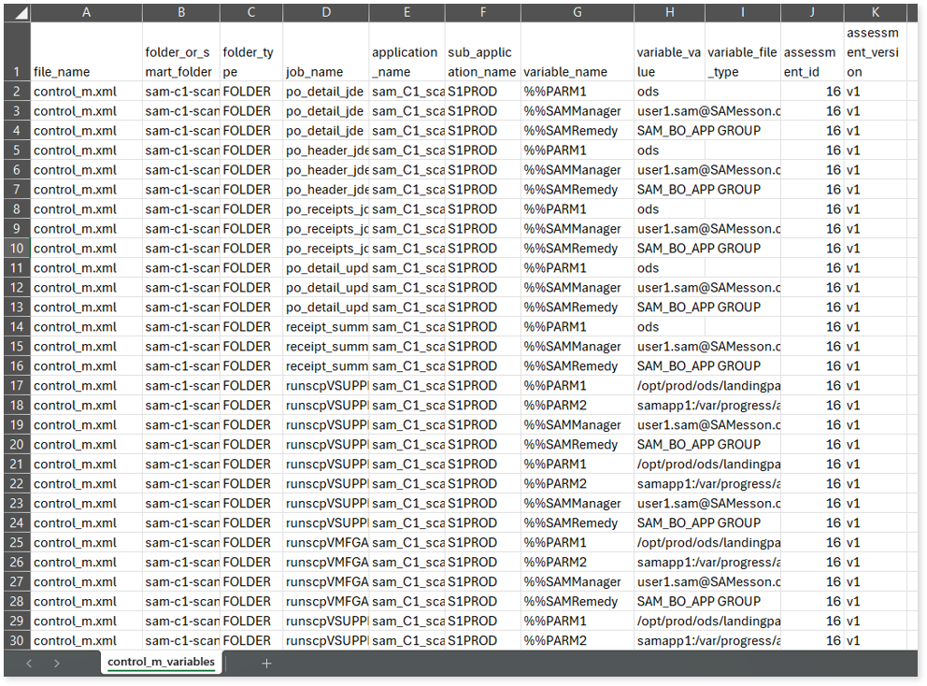Click the variable_name header cell
The height and width of the screenshot is (686, 927).
[x=578, y=51]
